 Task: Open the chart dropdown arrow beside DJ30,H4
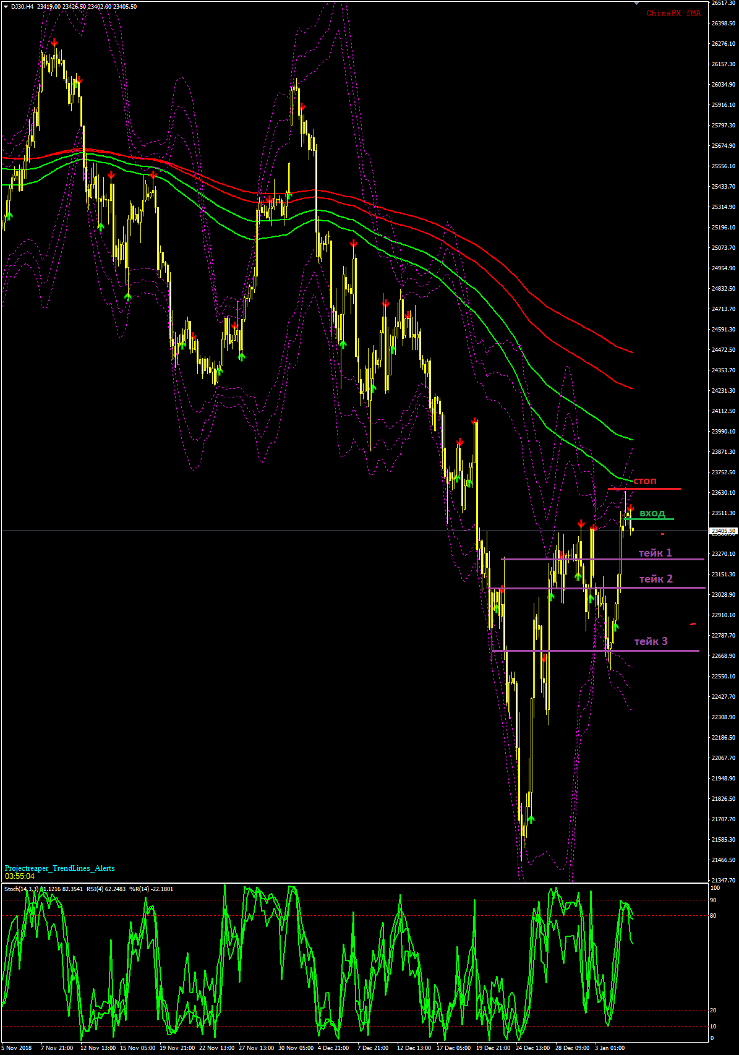(6, 7)
